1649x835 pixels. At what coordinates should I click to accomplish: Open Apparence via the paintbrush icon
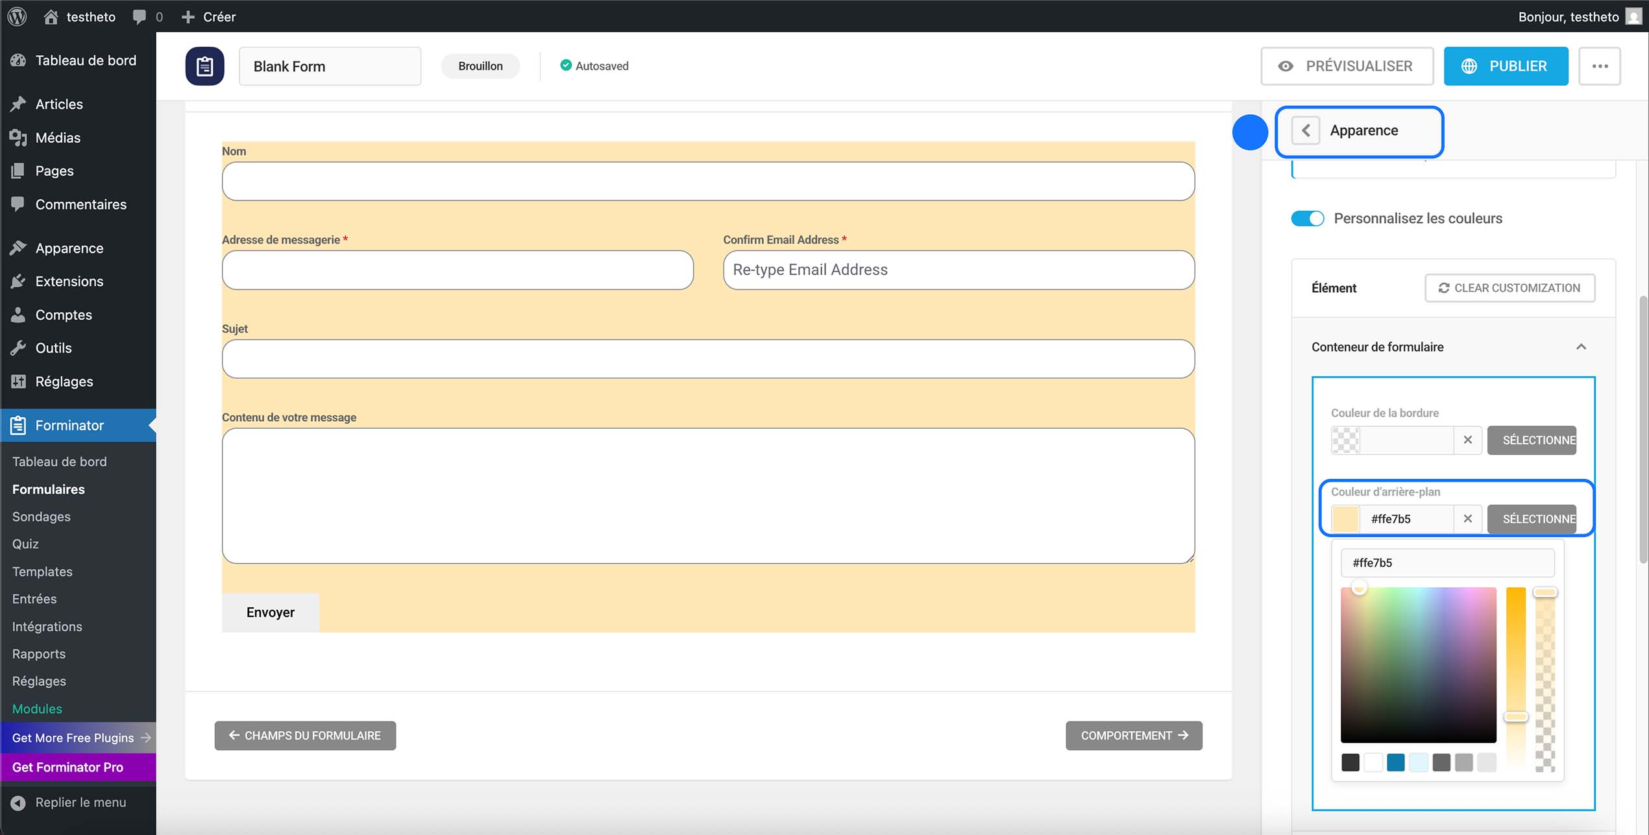coord(18,248)
